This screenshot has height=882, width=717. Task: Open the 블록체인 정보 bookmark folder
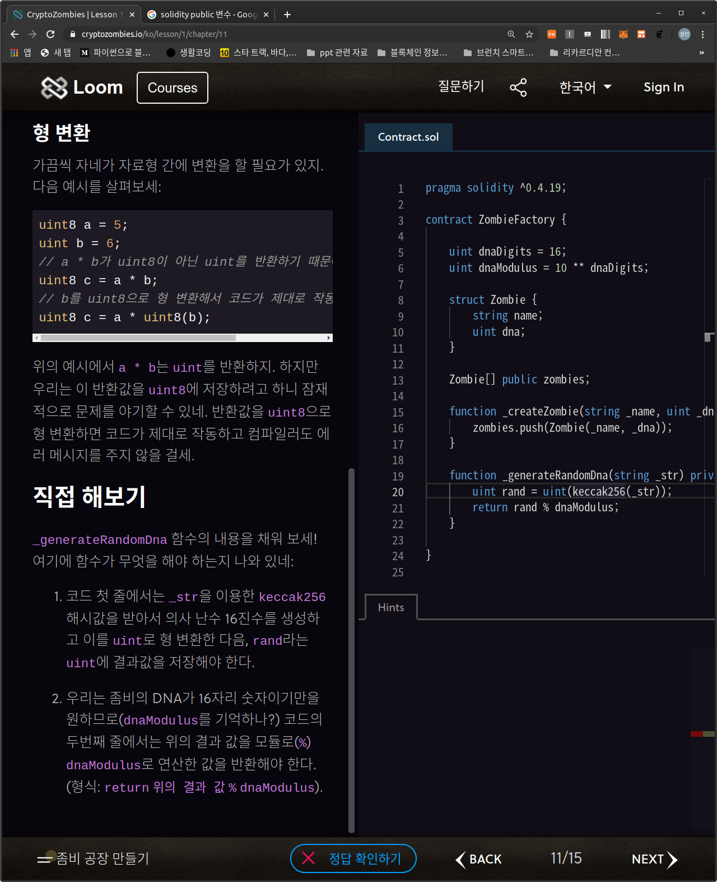[x=412, y=53]
